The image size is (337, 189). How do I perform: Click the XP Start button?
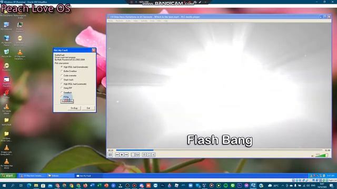click(x=8, y=176)
